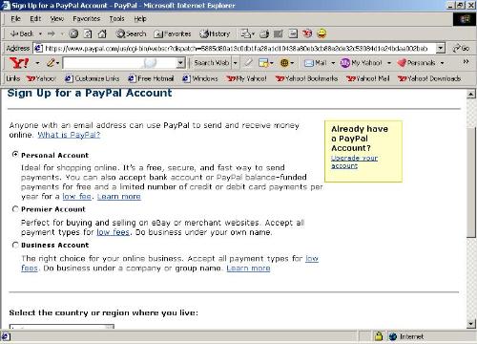
Task: Click the pencil icon in Yahoo toolbar
Action: [51, 63]
